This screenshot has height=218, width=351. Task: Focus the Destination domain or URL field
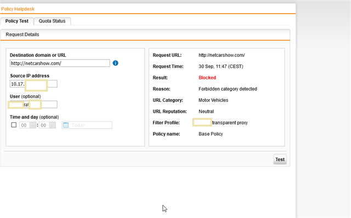[60, 64]
